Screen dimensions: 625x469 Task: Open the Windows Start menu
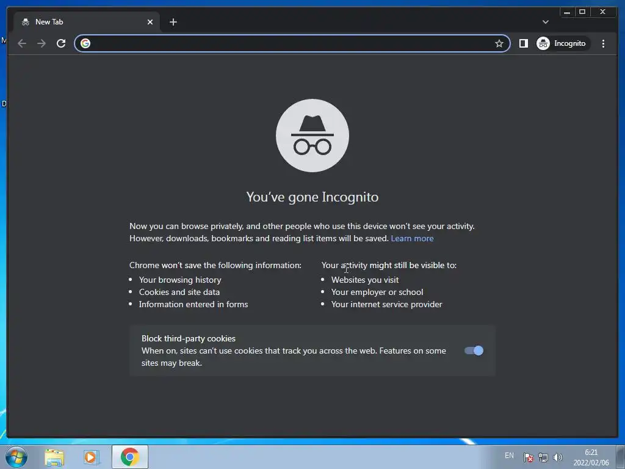[x=16, y=457]
